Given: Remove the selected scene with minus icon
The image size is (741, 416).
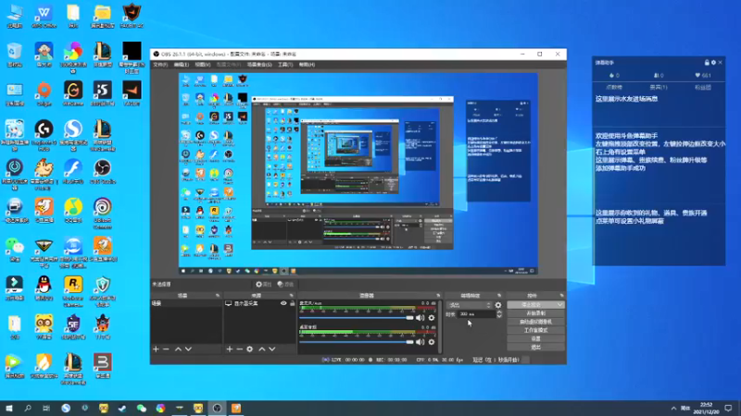Looking at the screenshot, I should (x=166, y=349).
